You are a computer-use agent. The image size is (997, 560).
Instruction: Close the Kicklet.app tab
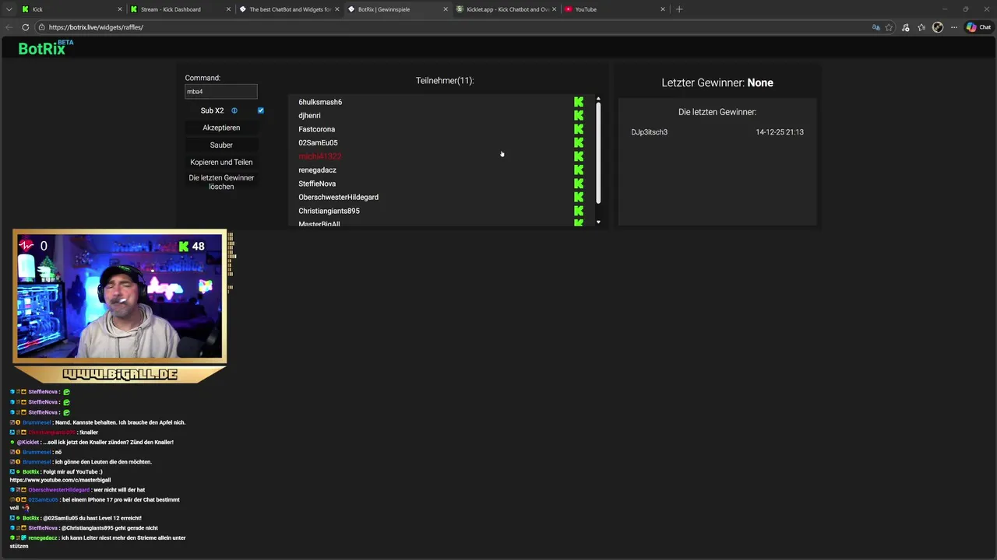point(554,9)
